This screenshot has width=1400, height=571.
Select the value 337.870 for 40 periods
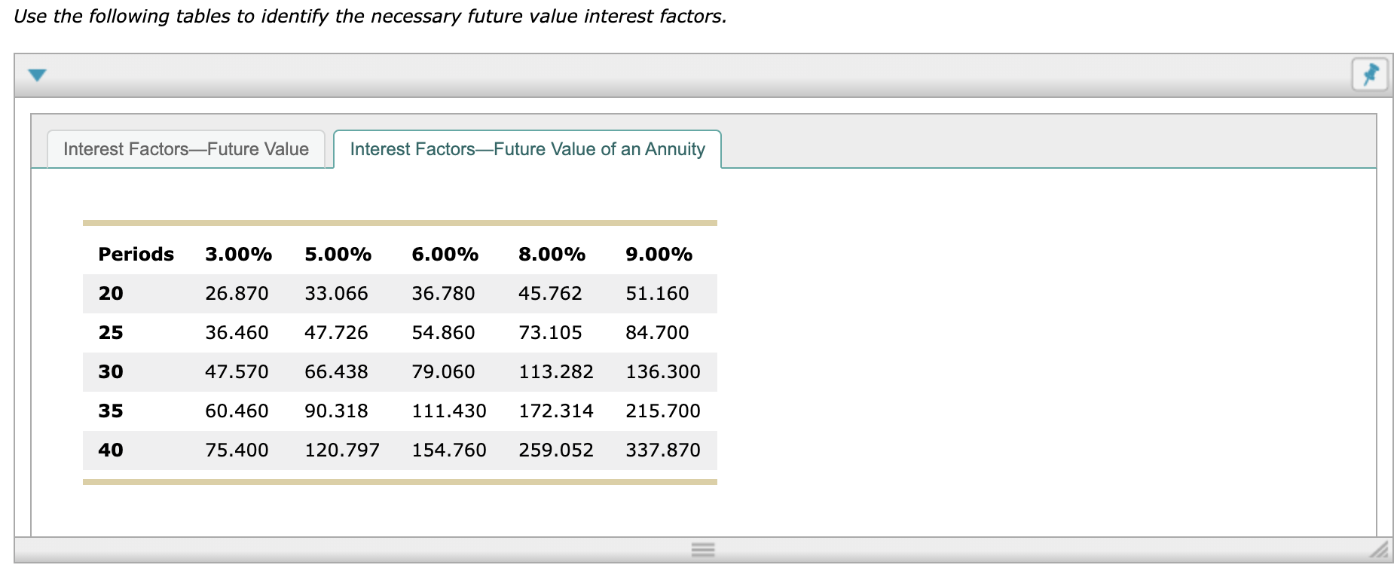(x=662, y=450)
